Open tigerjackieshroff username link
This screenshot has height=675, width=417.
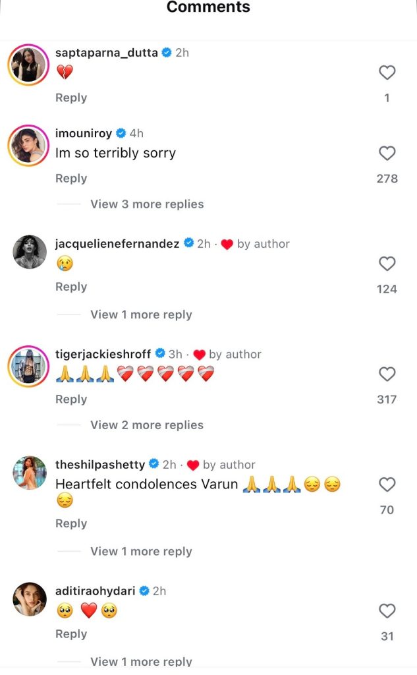103,354
